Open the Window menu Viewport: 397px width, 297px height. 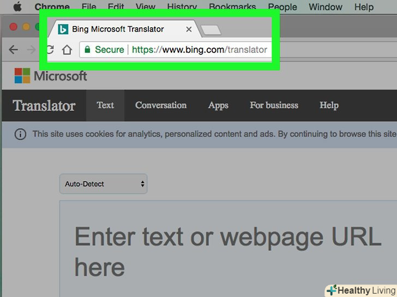[x=326, y=7]
